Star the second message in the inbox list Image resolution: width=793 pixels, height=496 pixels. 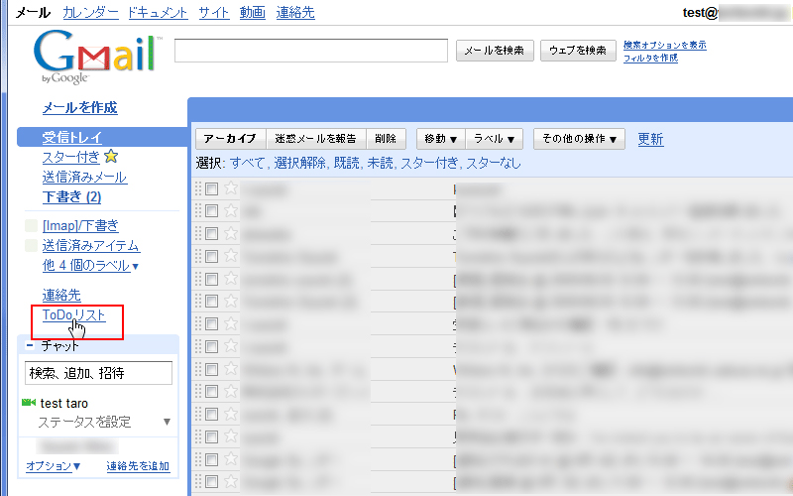point(231,210)
